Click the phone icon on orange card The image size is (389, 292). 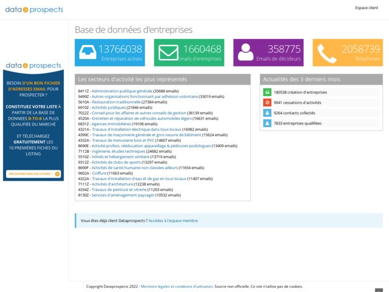(327, 54)
